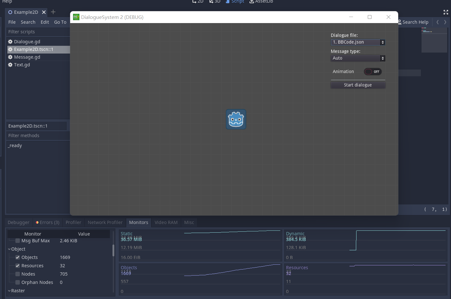This screenshot has width=451, height=299.
Task: Click the gear icon next to Text.gd
Action: click(10, 65)
